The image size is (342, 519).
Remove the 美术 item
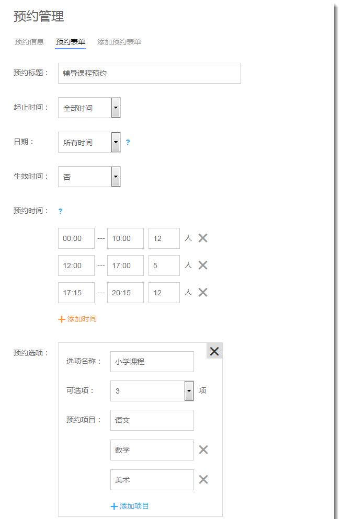pyautogui.click(x=203, y=480)
